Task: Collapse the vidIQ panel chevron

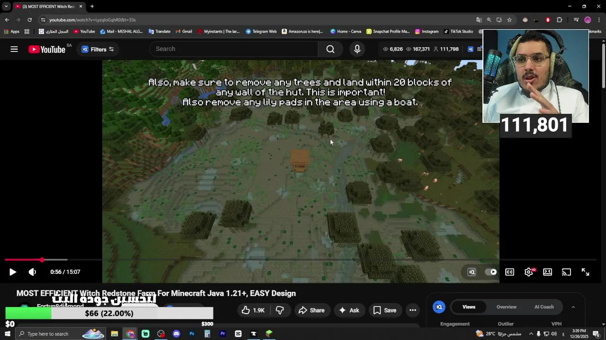Action: pos(573,307)
